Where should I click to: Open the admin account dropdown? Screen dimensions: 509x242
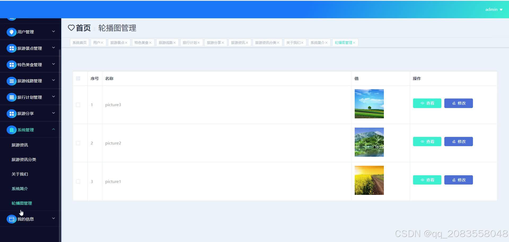pyautogui.click(x=494, y=10)
